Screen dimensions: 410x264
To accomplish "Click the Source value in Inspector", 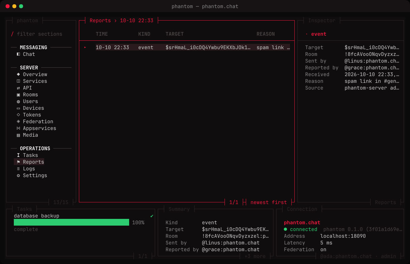I will coord(372,88).
